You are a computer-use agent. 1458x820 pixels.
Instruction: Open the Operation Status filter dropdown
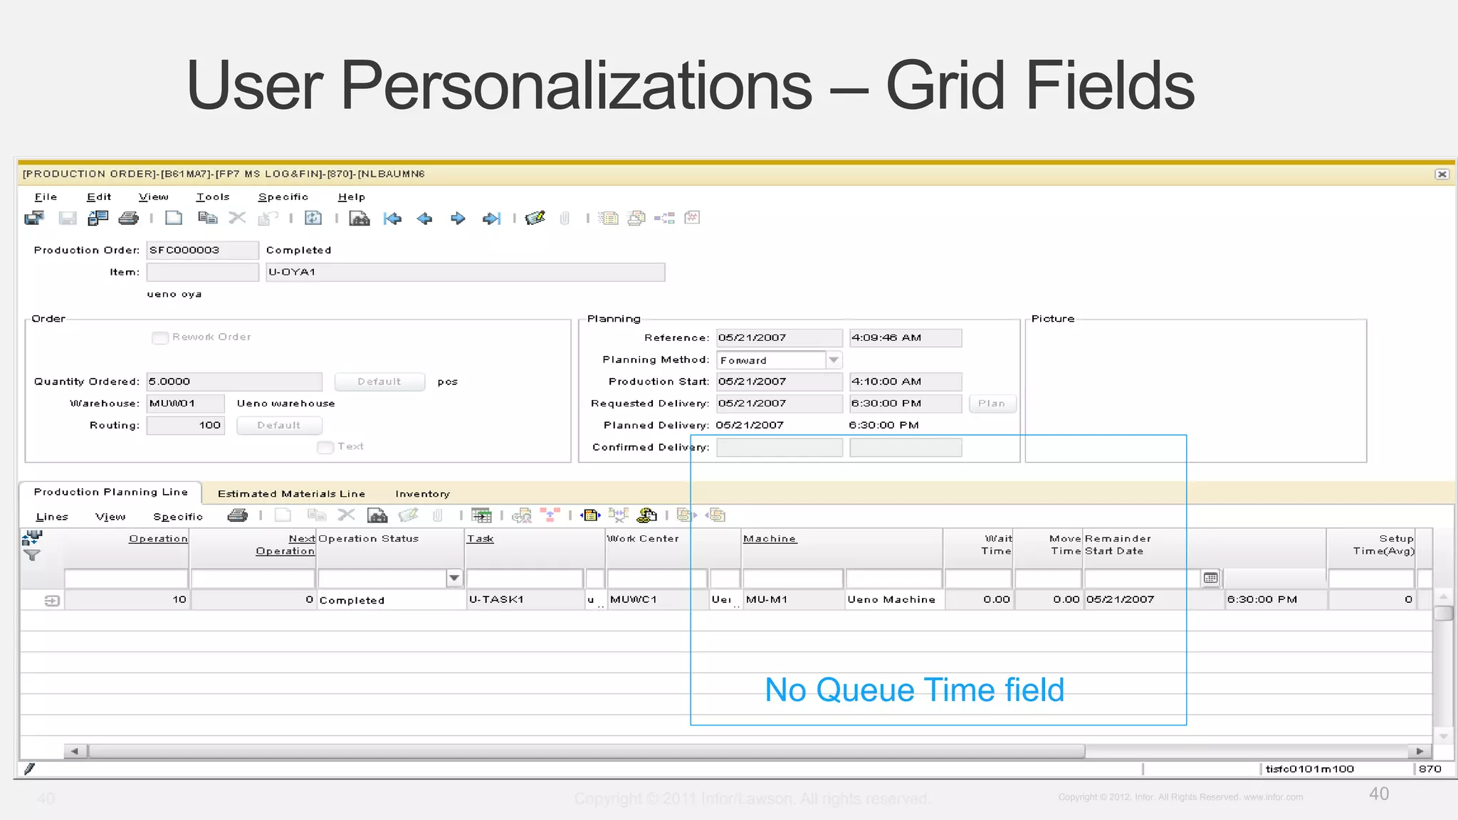tap(454, 578)
